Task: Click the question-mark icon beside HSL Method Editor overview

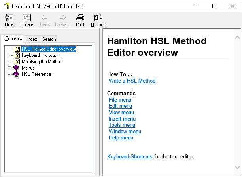Action: click(x=17, y=49)
